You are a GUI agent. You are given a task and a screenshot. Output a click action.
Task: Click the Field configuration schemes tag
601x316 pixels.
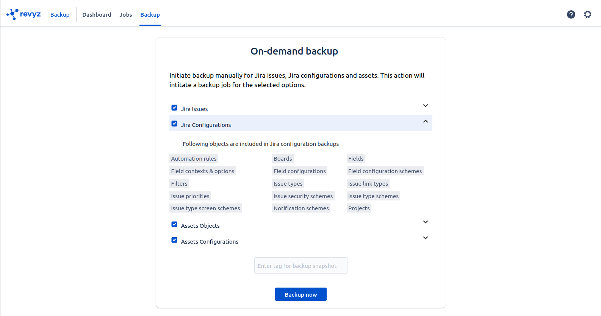pyautogui.click(x=385, y=171)
